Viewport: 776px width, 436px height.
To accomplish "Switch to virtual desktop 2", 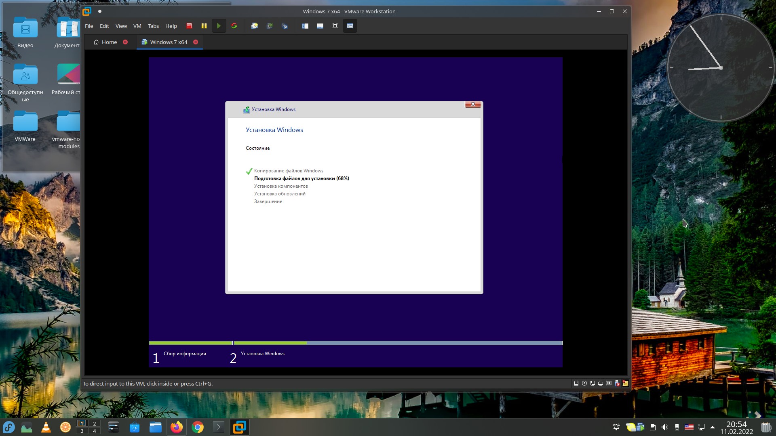I will point(94,423).
